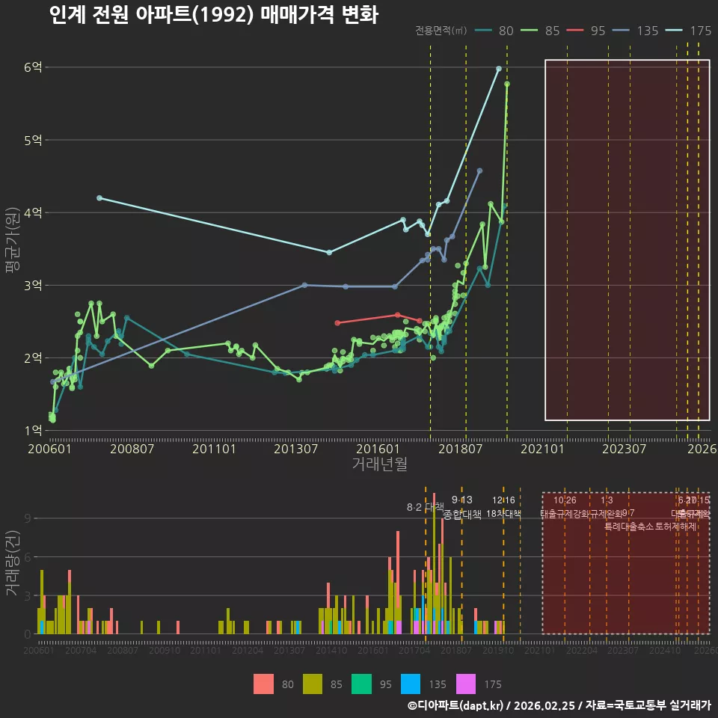
Task: Select the 80 line legend entry at top
Action: pos(494,31)
